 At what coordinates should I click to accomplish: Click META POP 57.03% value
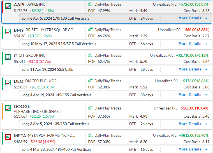pyautogui.click(x=104, y=142)
